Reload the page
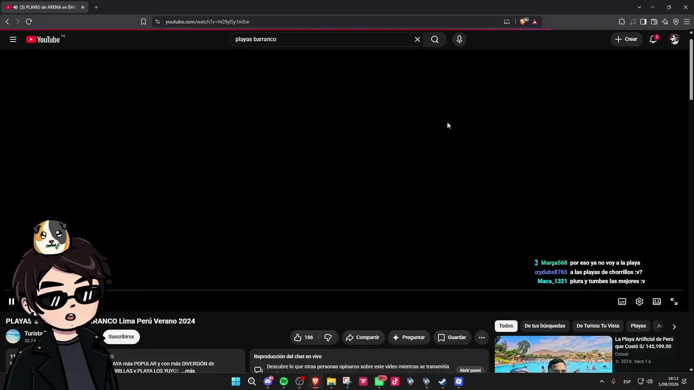Screen dimensions: 694x390 click(29, 22)
